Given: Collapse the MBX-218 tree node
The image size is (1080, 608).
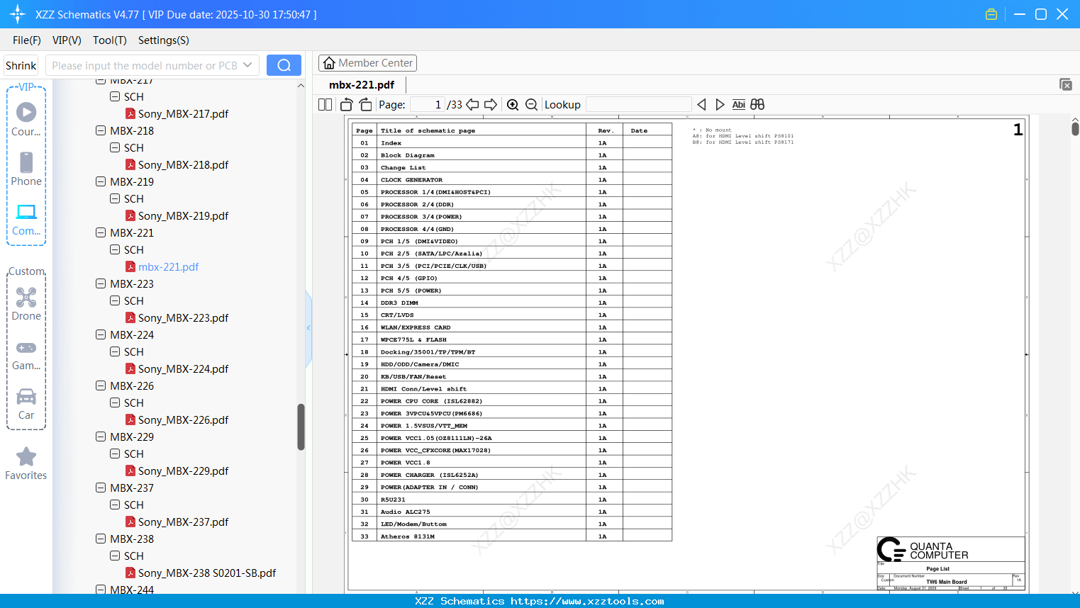Looking at the screenshot, I should (x=101, y=130).
